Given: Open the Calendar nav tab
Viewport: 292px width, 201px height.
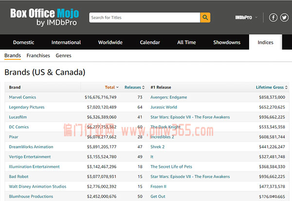Looking at the screenshot, I should click(150, 42).
